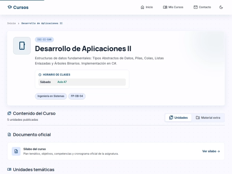Click the Ingeniería en Sistemas tag

(51, 96)
